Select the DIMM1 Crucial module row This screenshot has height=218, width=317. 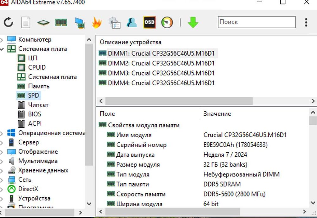[161, 53]
